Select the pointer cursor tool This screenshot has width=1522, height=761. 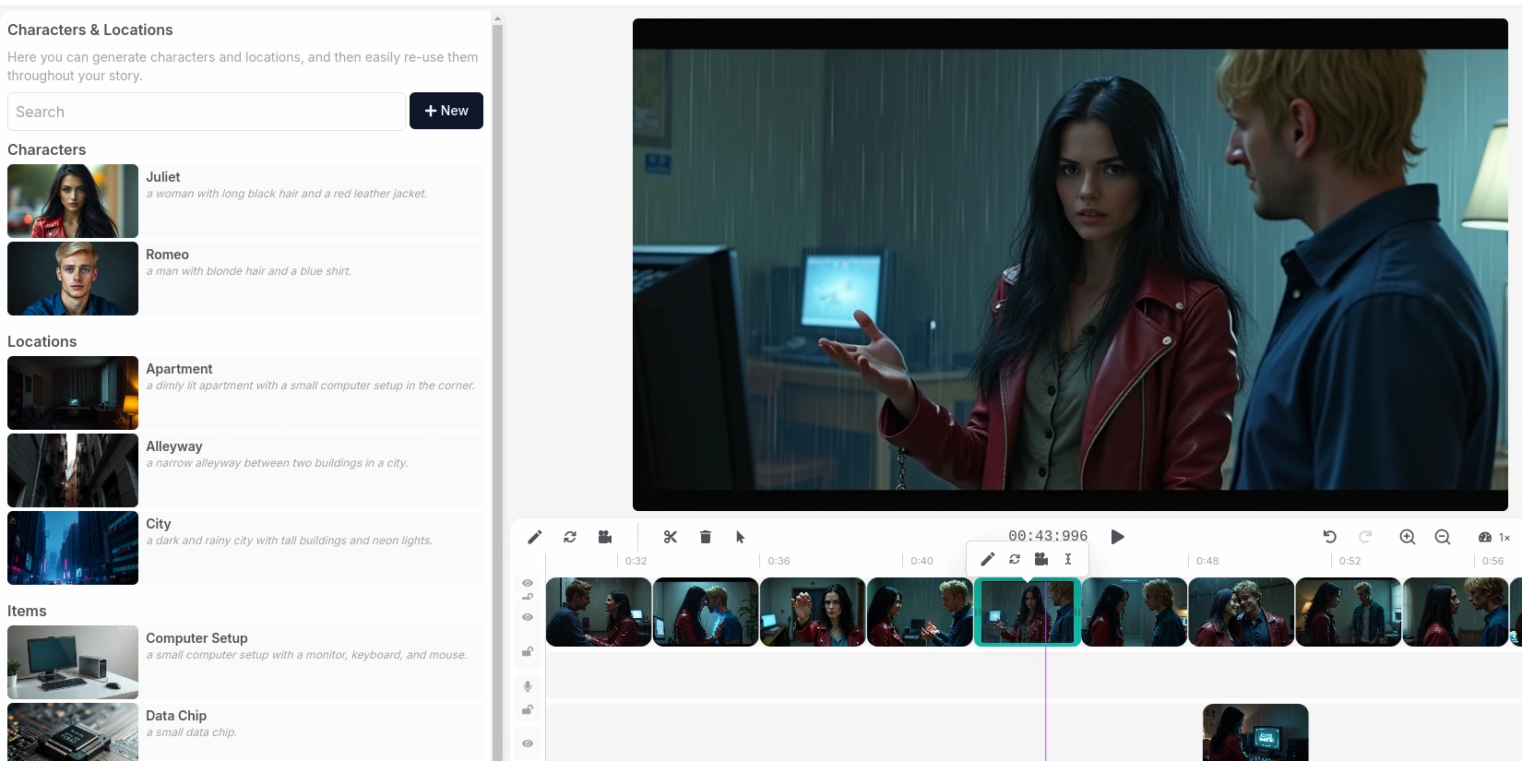(740, 537)
